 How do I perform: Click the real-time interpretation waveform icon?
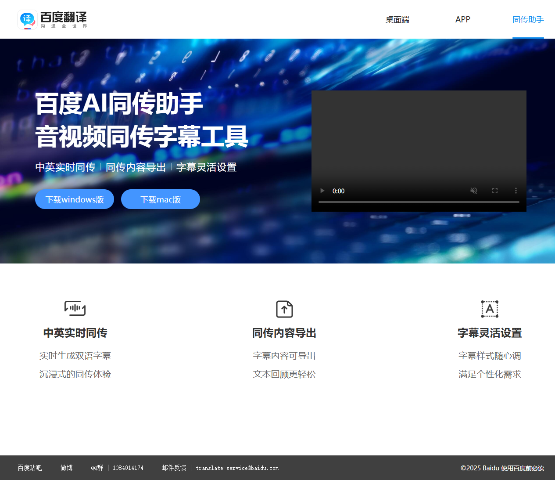tap(75, 308)
